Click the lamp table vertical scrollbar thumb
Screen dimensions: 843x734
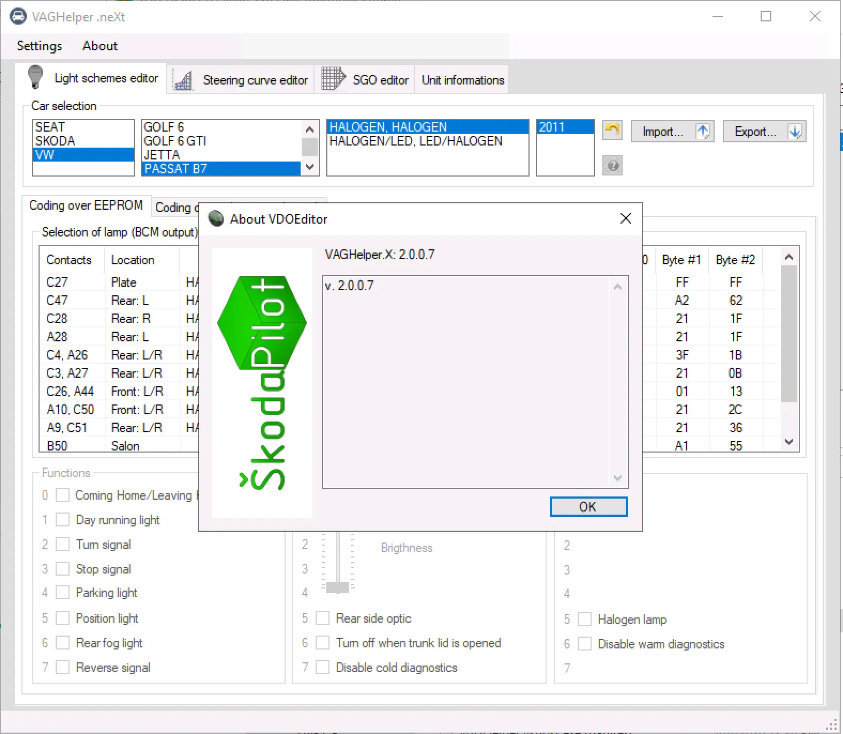[789, 334]
